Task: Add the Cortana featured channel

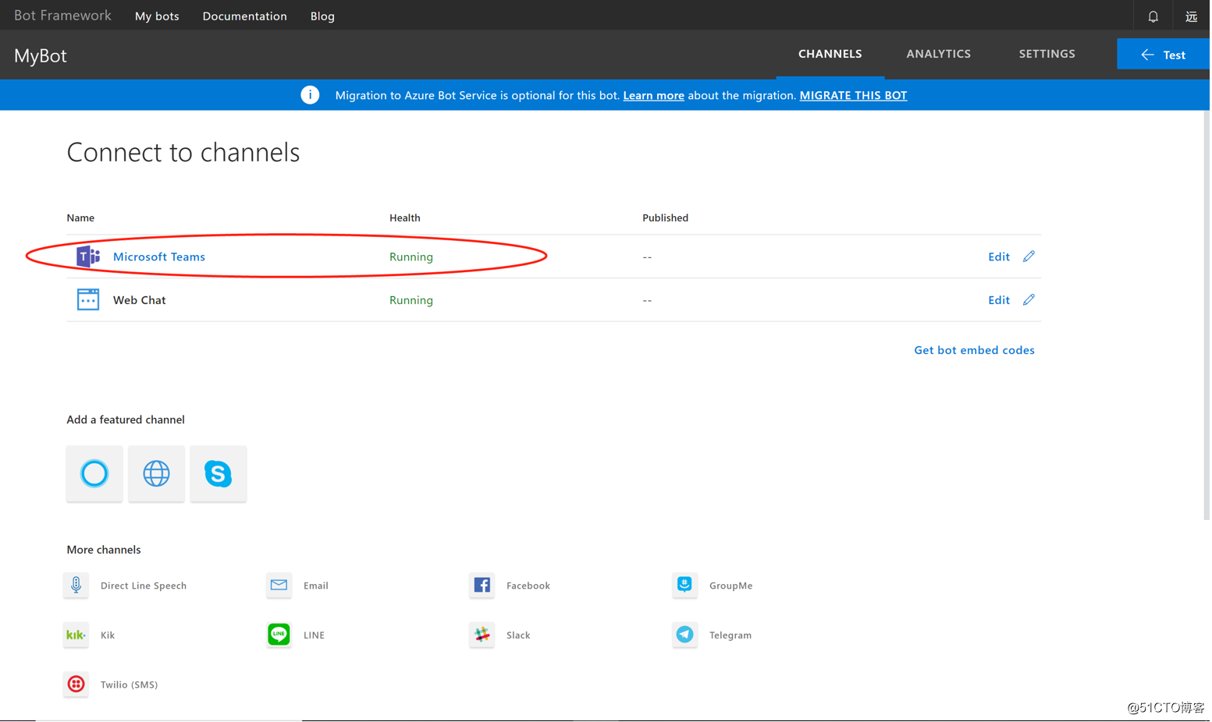Action: pos(94,475)
